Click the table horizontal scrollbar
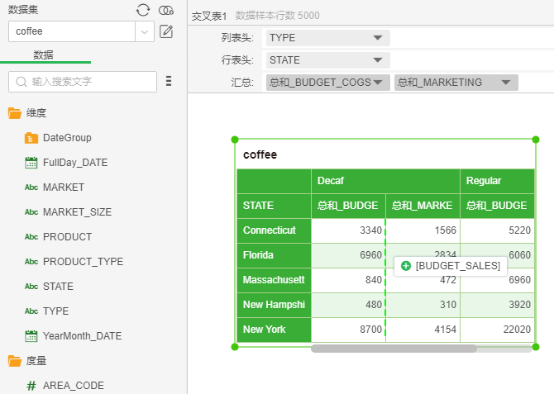 [x=394, y=349]
